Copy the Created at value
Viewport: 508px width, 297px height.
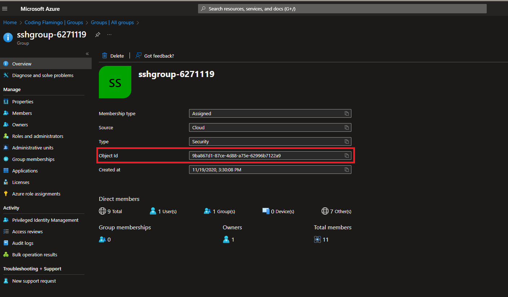pyautogui.click(x=346, y=170)
